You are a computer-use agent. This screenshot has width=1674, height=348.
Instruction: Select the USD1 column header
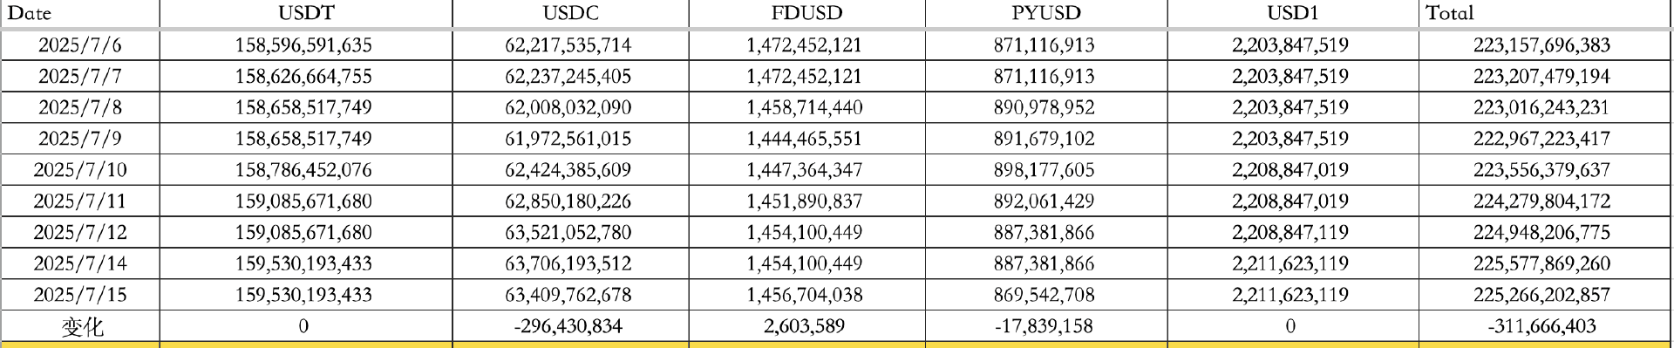(1293, 13)
